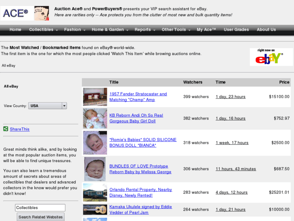Click the 11 hours, 43 minutes link
The image size is (294, 221).
pos(236,169)
